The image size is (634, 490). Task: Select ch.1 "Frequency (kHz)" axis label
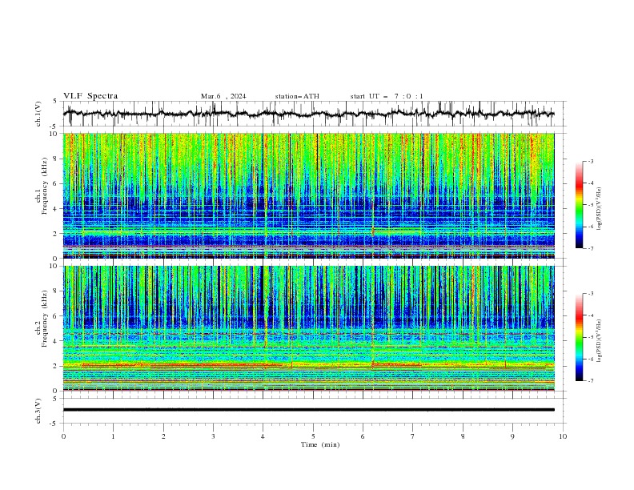pos(45,186)
